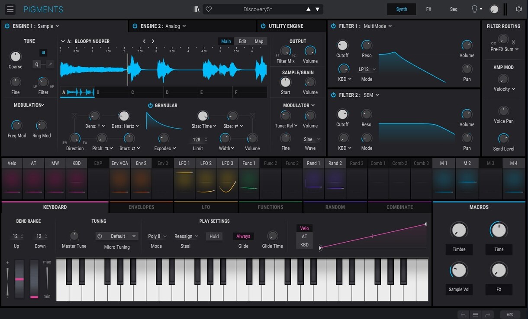The image size is (528, 319).
Task: Open the Engine 1 Sample type dropdown
Action: pyautogui.click(x=48, y=26)
